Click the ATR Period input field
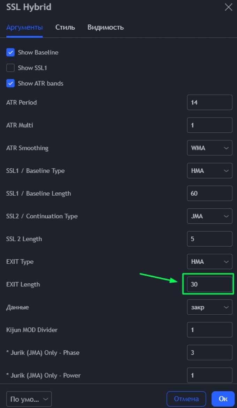The height and width of the screenshot is (408, 237). pos(209,103)
